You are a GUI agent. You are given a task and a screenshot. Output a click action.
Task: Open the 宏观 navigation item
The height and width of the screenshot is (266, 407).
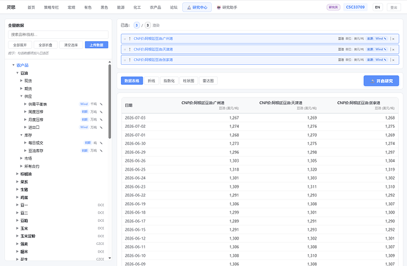pos(71,8)
